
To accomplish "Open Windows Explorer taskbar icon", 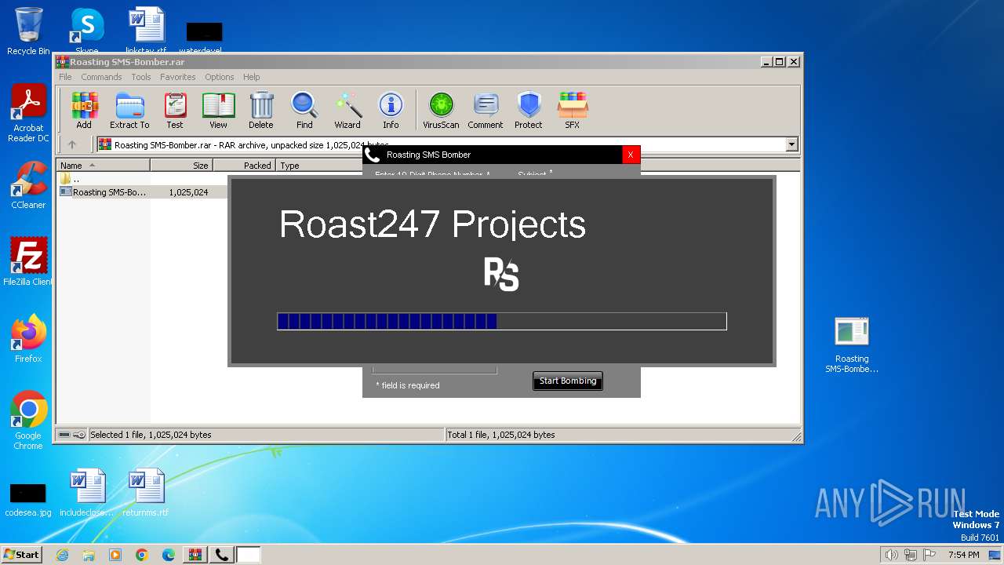I will (x=89, y=555).
